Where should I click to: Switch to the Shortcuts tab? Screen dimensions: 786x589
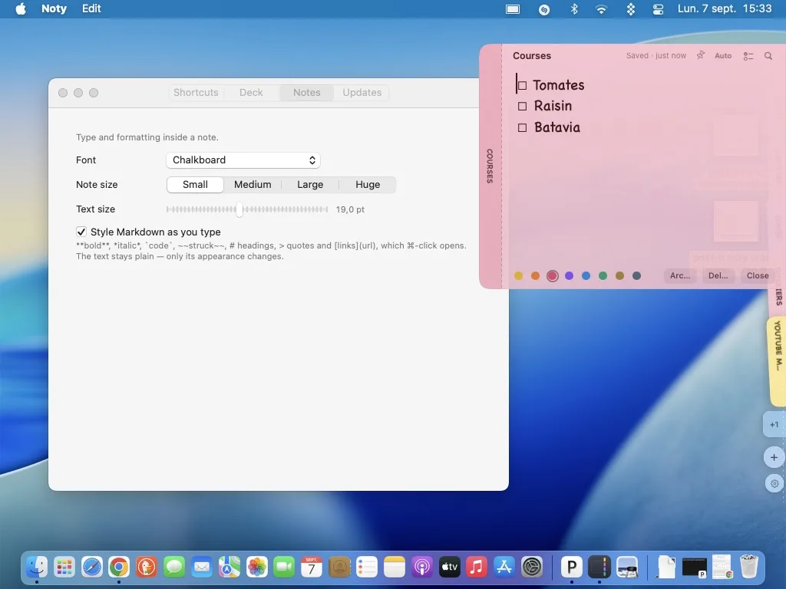pos(196,93)
